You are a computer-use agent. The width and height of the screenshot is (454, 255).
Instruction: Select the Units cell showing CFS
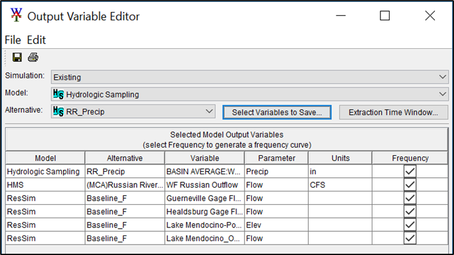(339, 185)
